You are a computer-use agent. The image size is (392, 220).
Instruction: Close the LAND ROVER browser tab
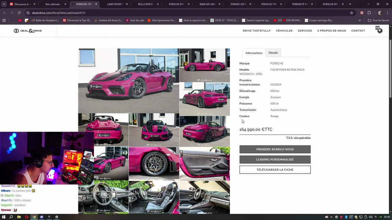(127, 4)
